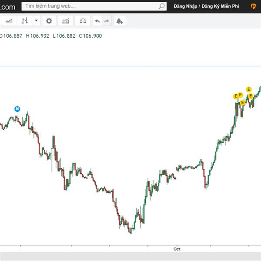Click the blue N news marker
The image size is (261, 261).
[x=17, y=109]
